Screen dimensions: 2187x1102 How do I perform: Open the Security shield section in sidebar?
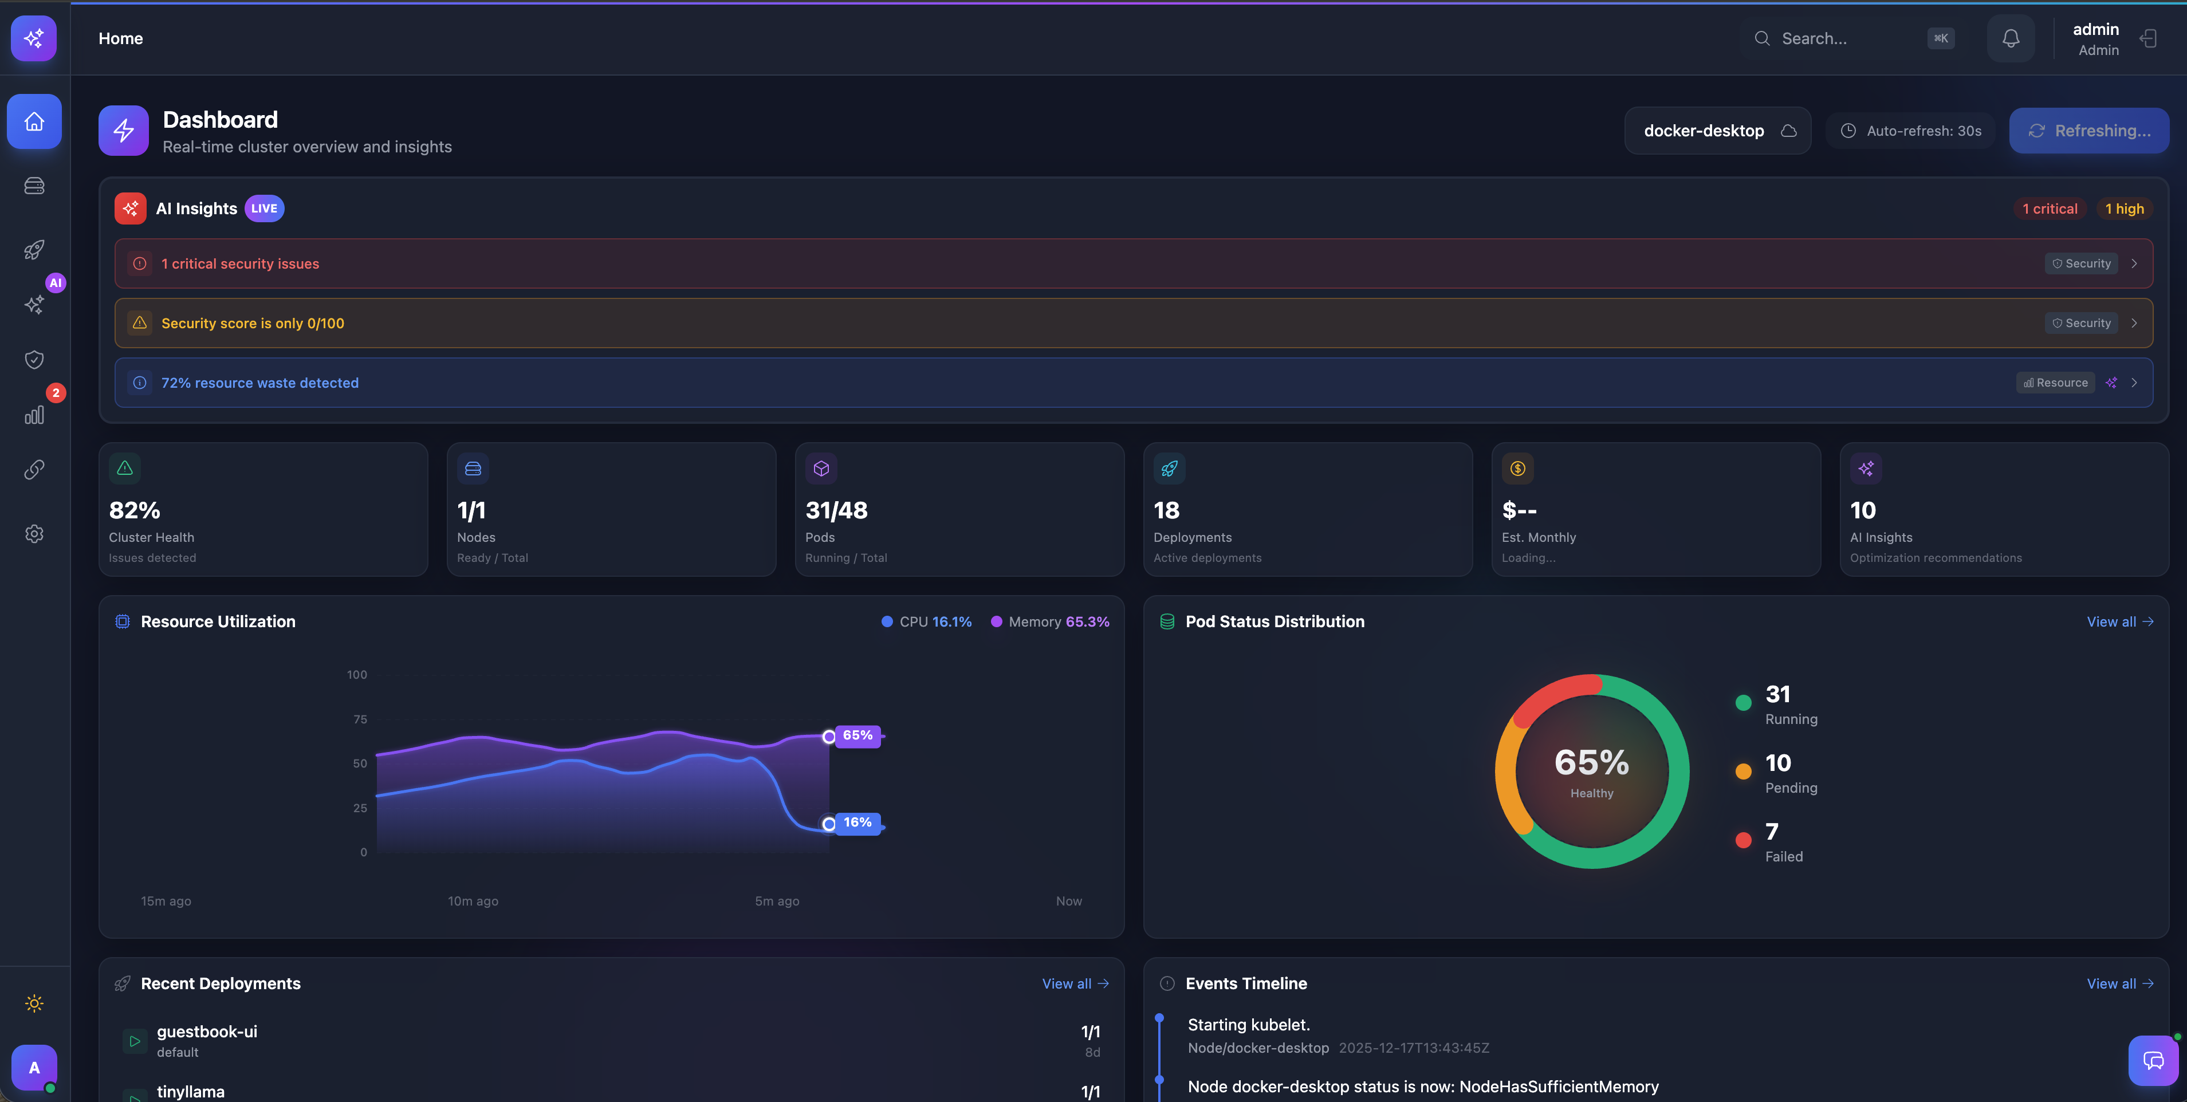click(34, 359)
